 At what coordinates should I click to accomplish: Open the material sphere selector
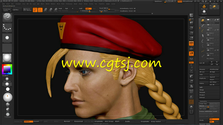coord(7,58)
